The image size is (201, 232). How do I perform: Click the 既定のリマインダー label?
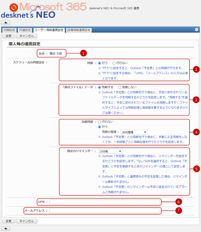point(80,151)
